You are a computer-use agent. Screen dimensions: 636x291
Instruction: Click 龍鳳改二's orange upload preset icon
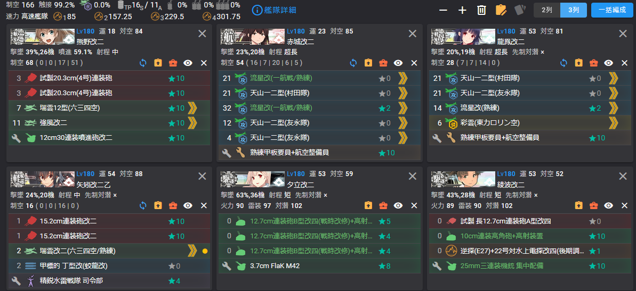[578, 63]
